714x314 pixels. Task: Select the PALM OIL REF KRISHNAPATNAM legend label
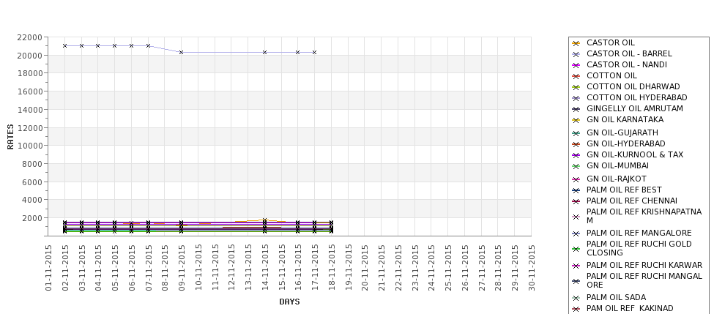click(x=644, y=216)
